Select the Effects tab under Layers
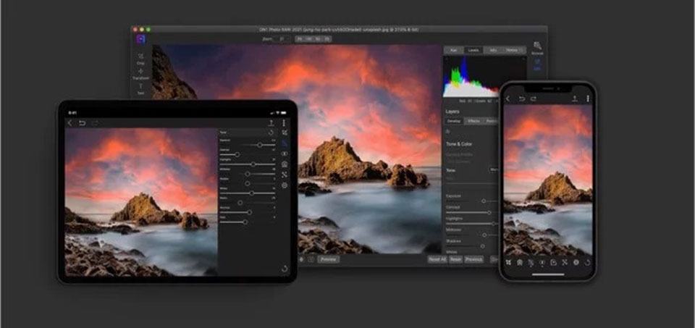Viewport: 695px width, 328px height. 473,121
